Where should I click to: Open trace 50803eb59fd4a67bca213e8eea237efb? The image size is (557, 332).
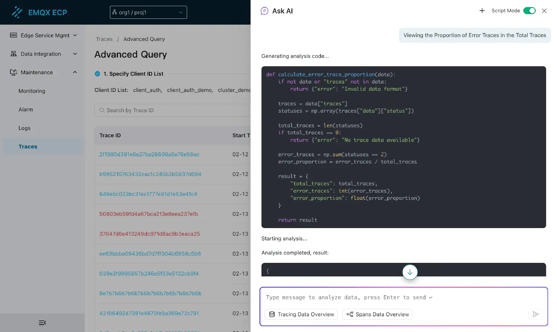tap(149, 214)
